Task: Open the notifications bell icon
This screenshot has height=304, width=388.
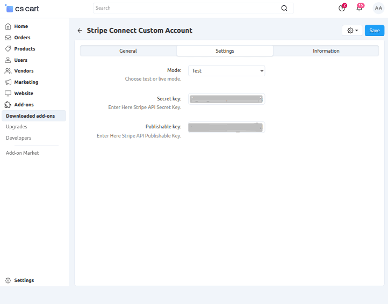Action: [360, 8]
